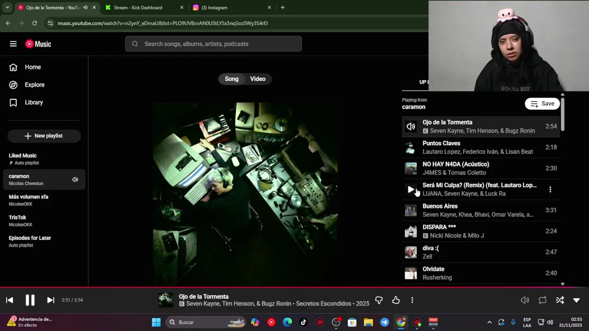Open a new browser tab
Screen dimensions: 589x331
pyautogui.click(x=283, y=7)
